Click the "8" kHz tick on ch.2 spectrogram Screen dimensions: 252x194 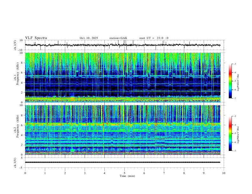click(22, 115)
